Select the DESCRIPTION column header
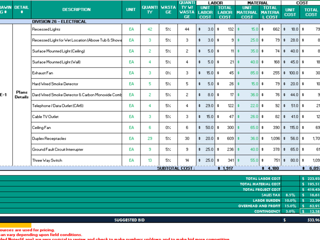Image resolution: width=320 pixels, height=240 pixels. pyautogui.click(x=76, y=10)
